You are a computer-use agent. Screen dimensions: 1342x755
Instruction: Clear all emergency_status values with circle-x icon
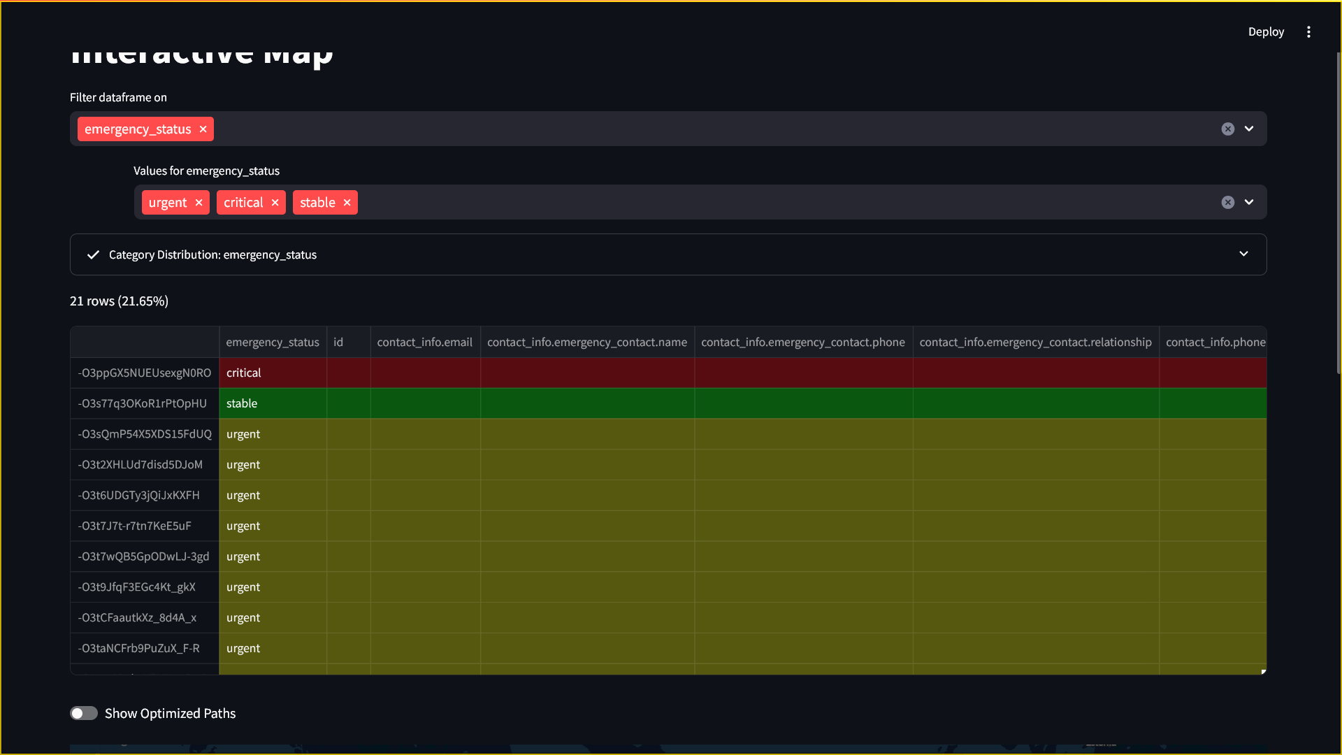(1227, 203)
